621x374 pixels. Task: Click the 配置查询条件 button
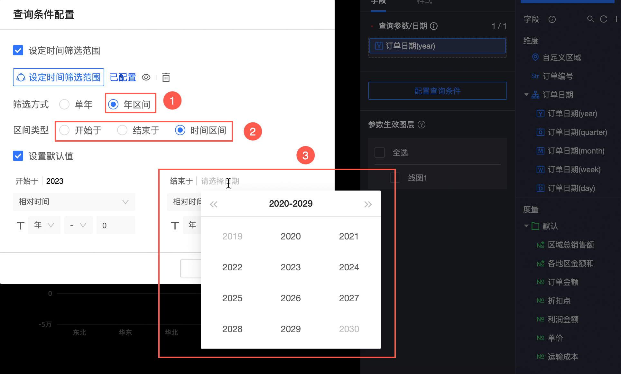pyautogui.click(x=437, y=91)
